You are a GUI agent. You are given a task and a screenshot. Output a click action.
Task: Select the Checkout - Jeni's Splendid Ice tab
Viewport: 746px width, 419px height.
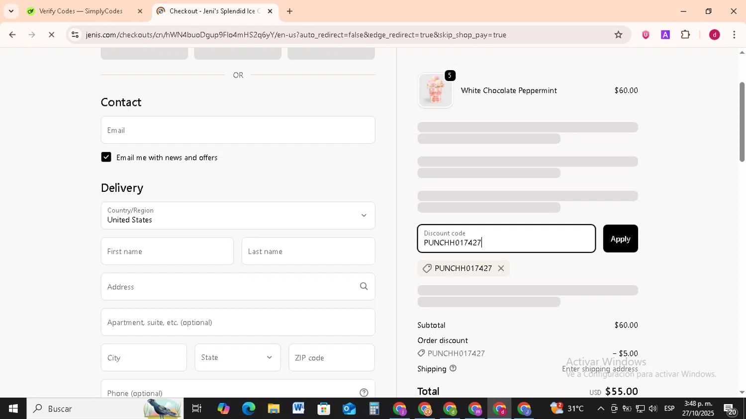point(214,11)
